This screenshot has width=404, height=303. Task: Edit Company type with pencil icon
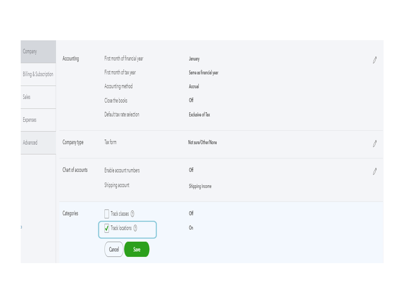(x=374, y=144)
